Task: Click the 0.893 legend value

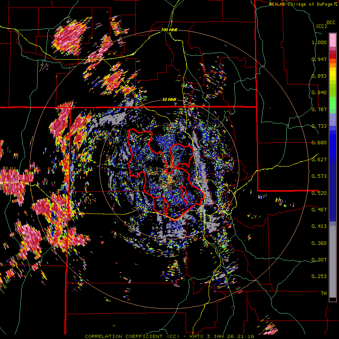Action: tap(319, 76)
